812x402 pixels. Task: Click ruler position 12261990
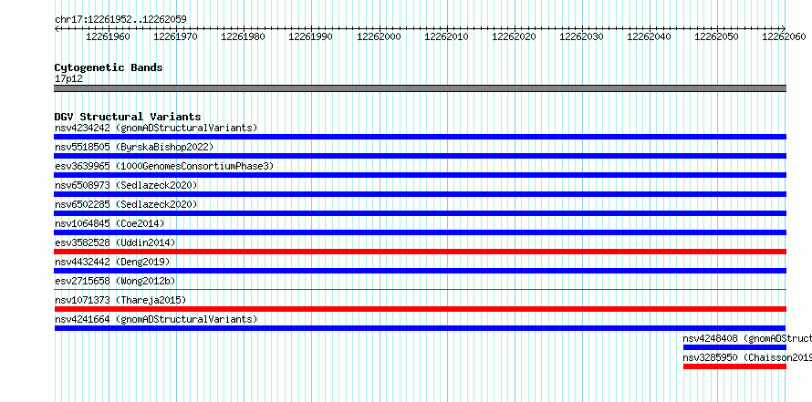point(311,36)
